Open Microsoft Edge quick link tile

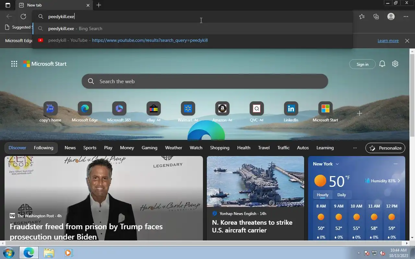click(x=85, y=112)
